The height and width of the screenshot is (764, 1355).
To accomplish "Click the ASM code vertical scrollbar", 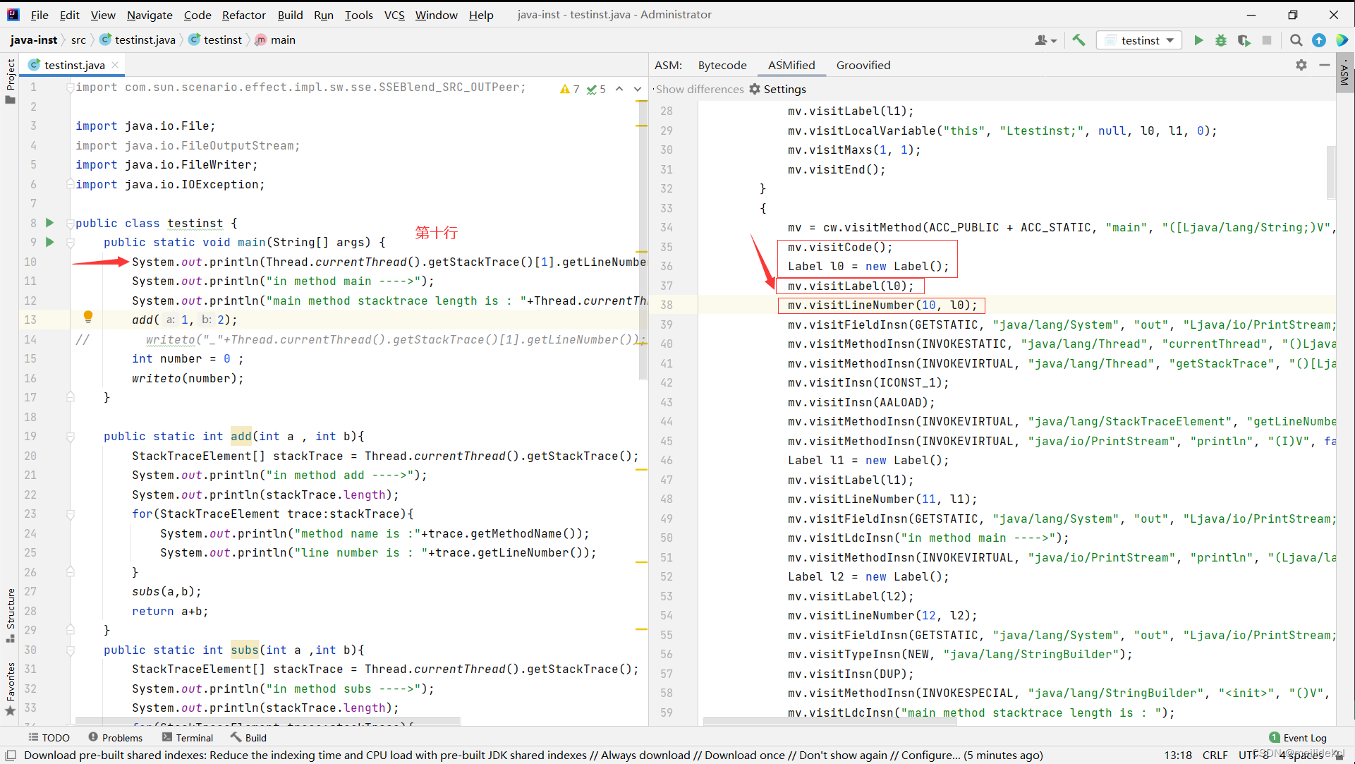I will point(1330,171).
